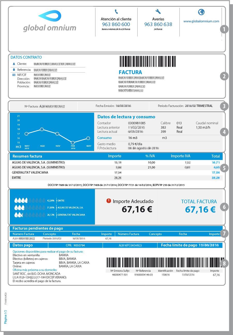Click the DOCV Nº 7689 legal reference line
The width and height of the screenshot is (233, 335).
pyautogui.click(x=116, y=185)
